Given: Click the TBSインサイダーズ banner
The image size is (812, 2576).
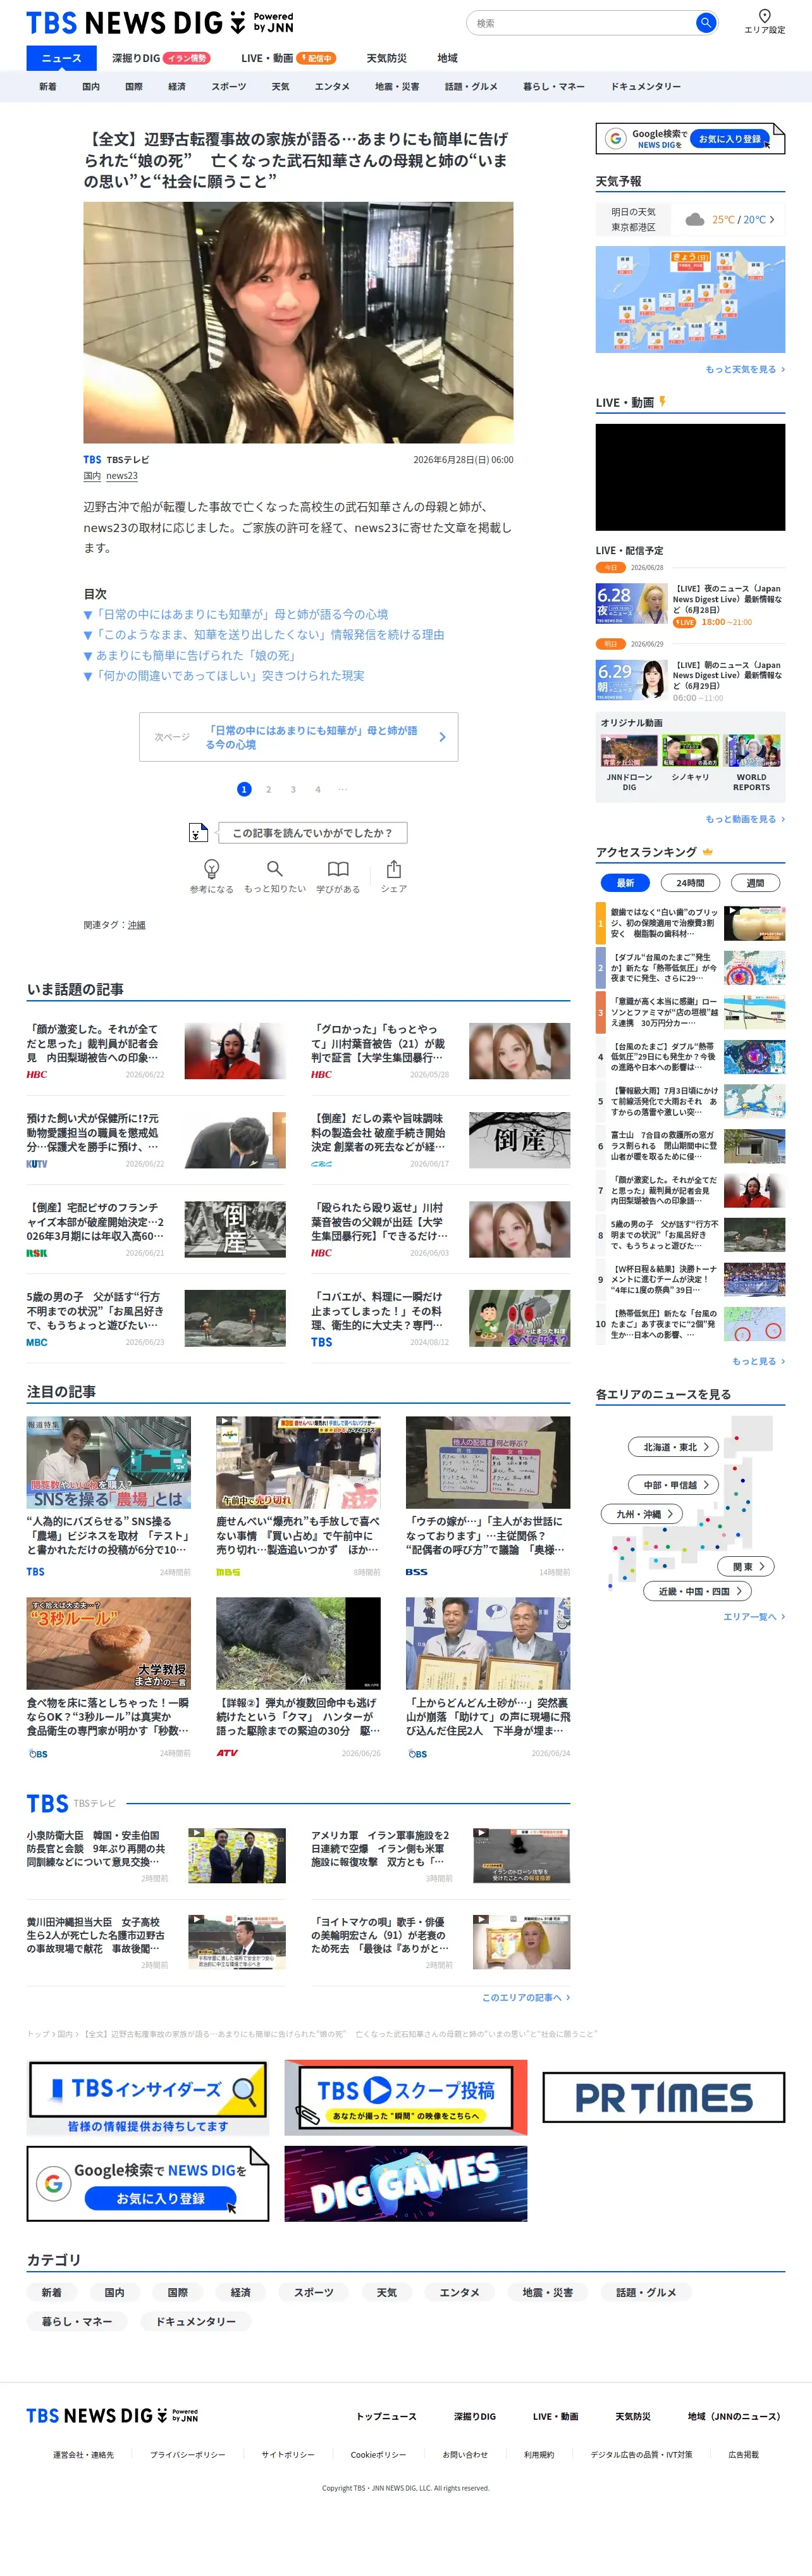Looking at the screenshot, I should click(x=148, y=2097).
